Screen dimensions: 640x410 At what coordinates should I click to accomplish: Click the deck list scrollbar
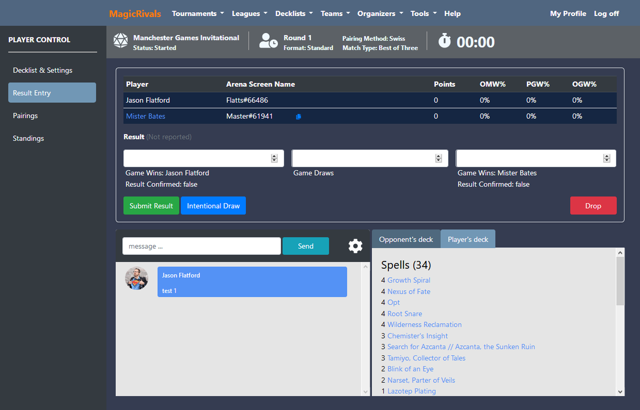tap(620, 281)
